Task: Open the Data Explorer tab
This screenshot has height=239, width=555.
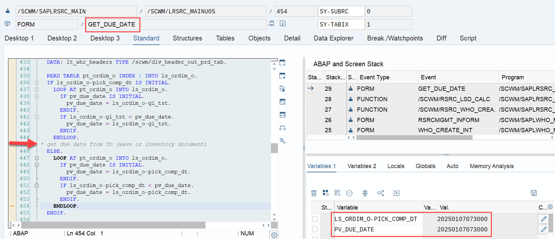Action: click(333, 38)
